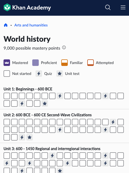This screenshot has width=129, height=173.
Task: Click the Quiz lightning legend icon
Action: click(39, 74)
